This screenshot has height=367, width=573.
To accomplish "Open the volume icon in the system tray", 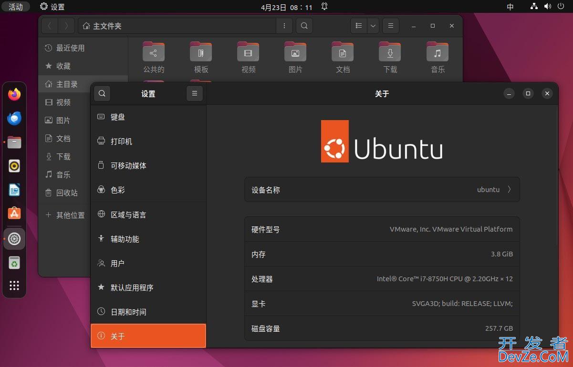I will (547, 7).
